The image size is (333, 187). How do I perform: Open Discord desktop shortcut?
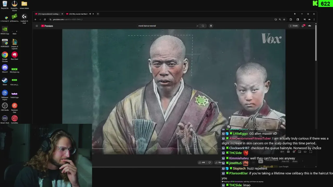coord(5,69)
